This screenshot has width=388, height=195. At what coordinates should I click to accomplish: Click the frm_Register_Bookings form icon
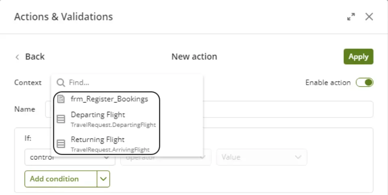(61, 99)
